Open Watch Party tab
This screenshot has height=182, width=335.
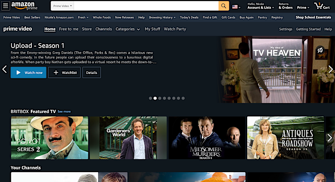[x=175, y=29]
